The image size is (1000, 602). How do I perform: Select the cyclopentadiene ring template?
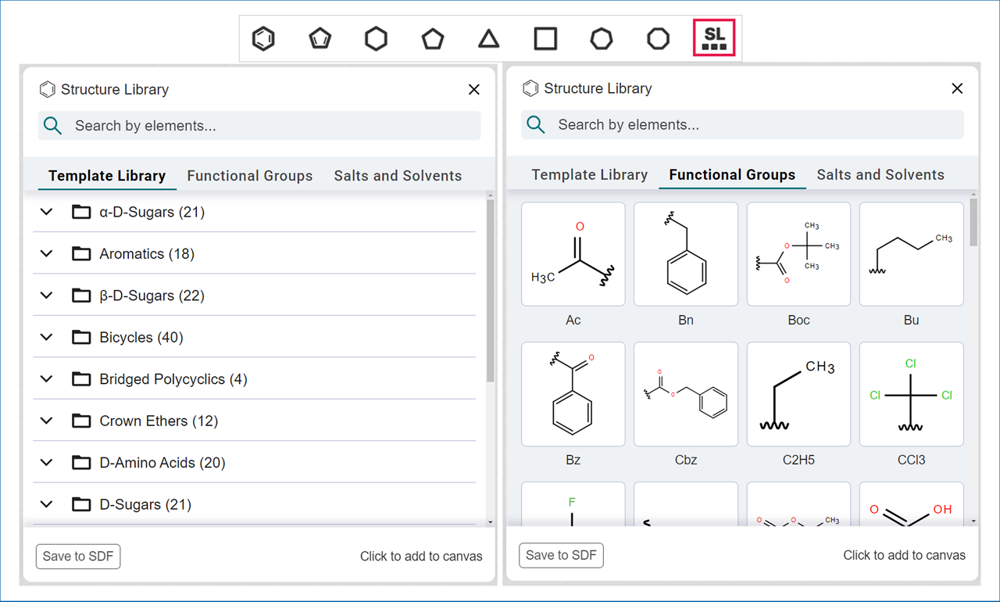[x=320, y=38]
